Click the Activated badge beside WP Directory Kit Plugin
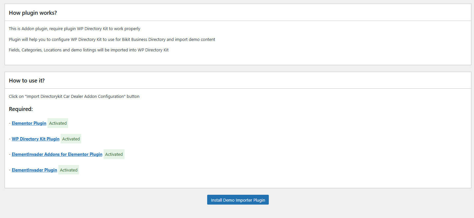Viewport: 474px width, 218px height. click(x=71, y=139)
